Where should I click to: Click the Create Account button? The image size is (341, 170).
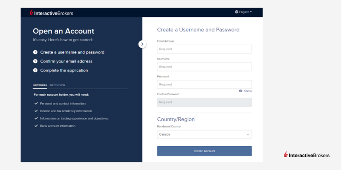205,151
